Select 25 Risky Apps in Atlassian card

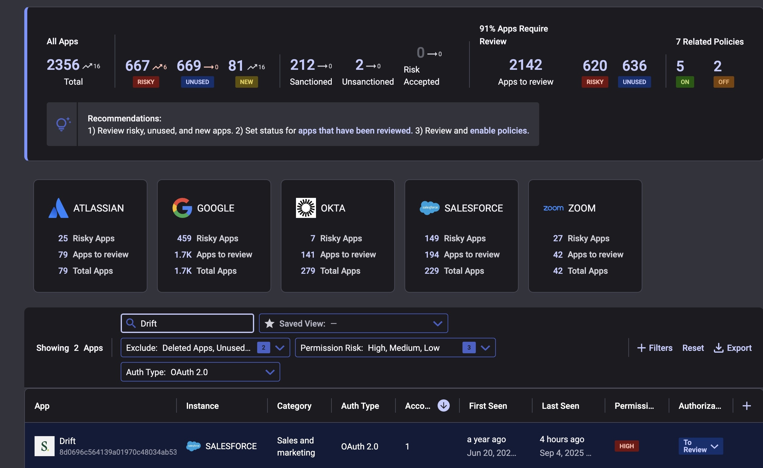[x=86, y=238]
